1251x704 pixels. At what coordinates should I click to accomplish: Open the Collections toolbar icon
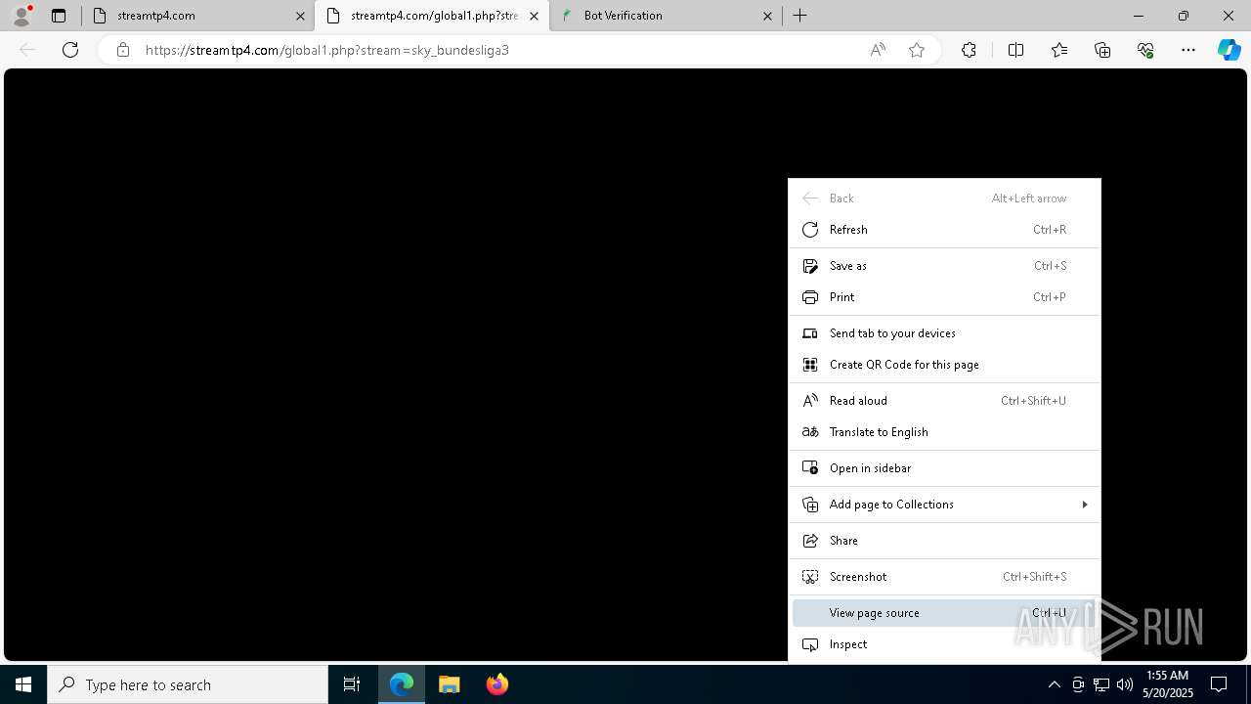click(1102, 50)
